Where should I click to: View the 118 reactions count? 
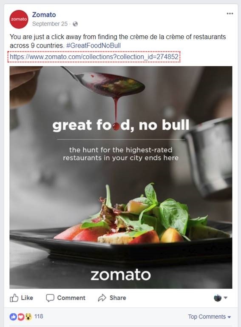[39, 316]
